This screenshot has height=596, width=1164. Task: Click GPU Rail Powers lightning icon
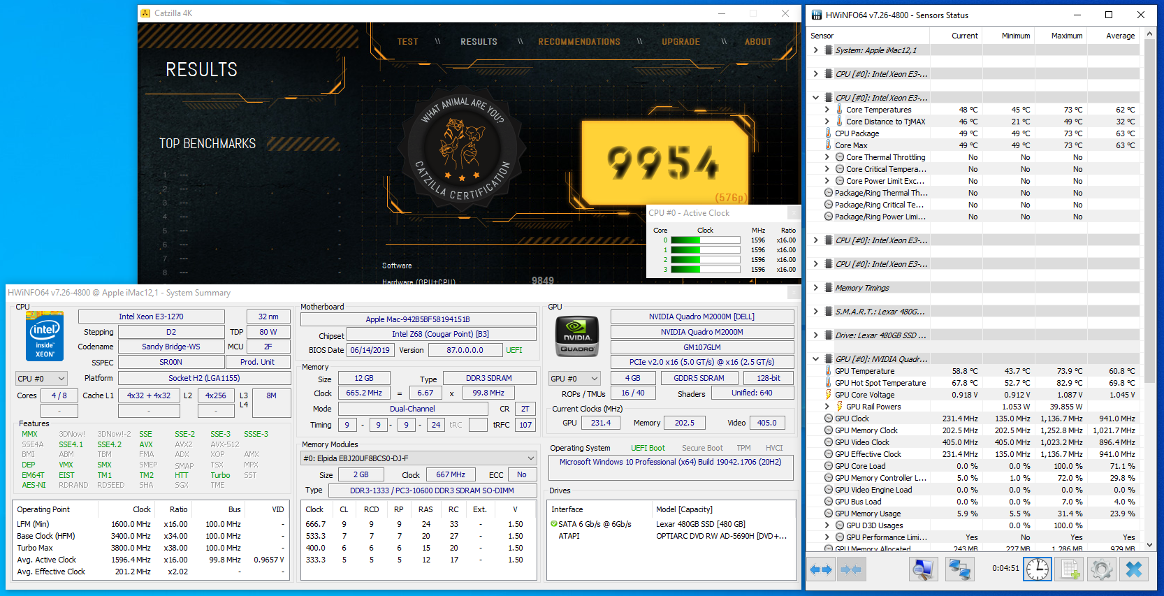(839, 407)
